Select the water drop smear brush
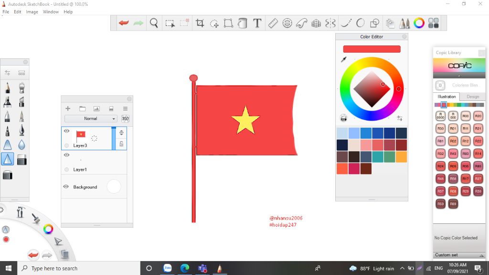 (21, 145)
